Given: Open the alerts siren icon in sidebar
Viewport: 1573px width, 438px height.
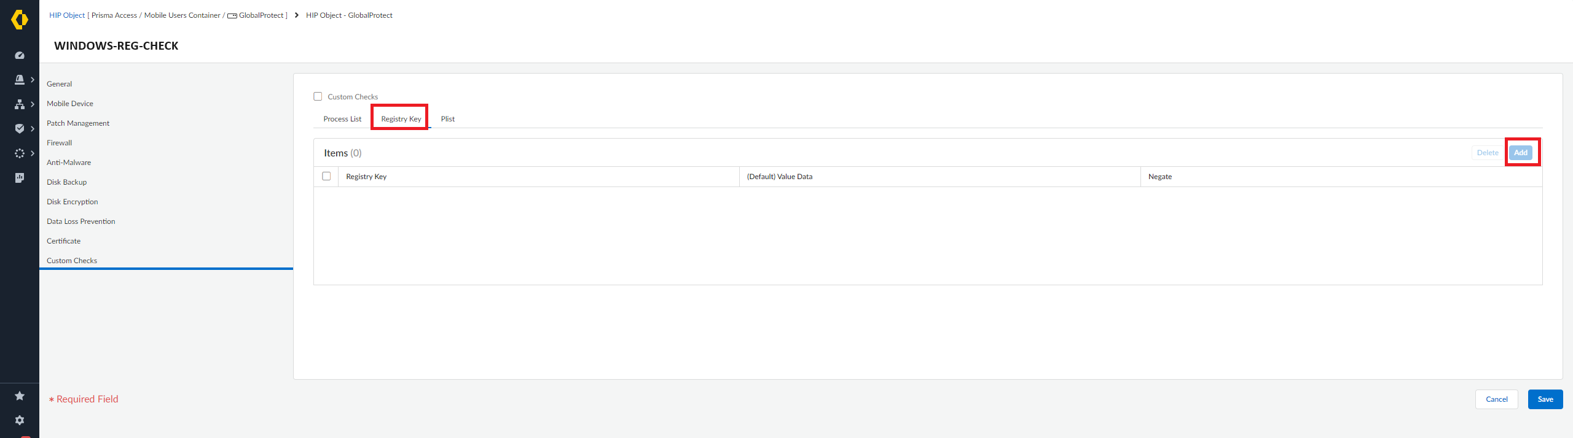Looking at the screenshot, I should tap(20, 80).
